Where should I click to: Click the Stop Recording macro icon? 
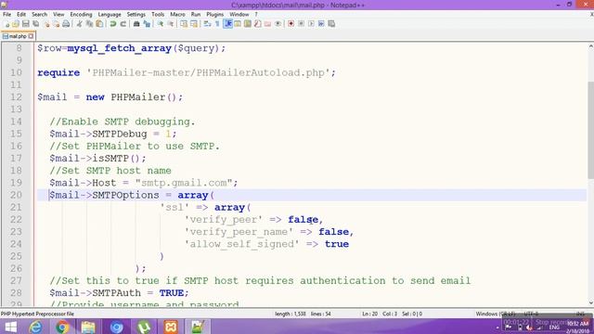coord(301,24)
